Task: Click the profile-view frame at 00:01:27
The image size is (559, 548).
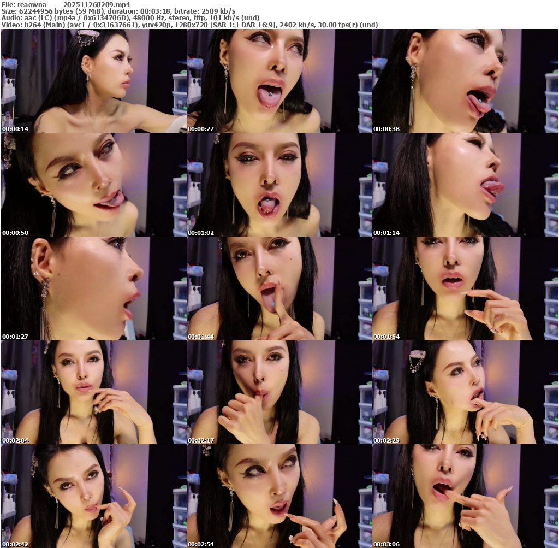Action: point(93,288)
